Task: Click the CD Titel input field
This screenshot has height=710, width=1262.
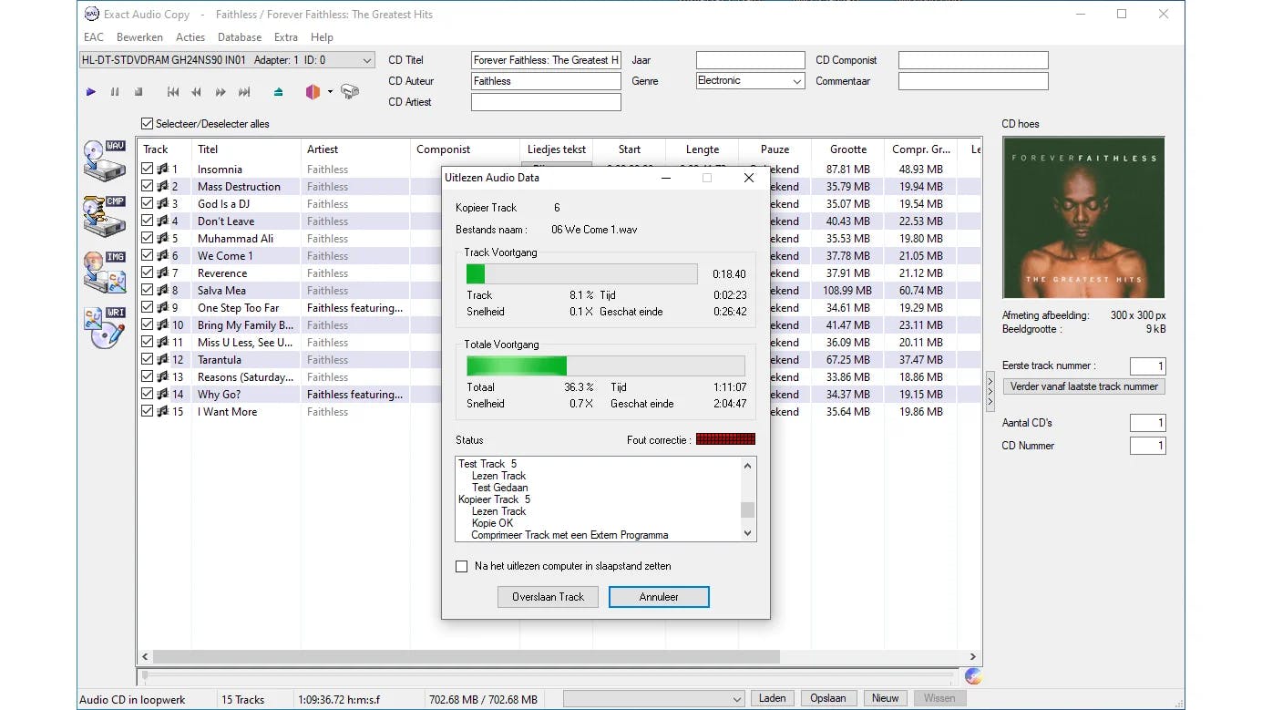Action: [x=546, y=60]
